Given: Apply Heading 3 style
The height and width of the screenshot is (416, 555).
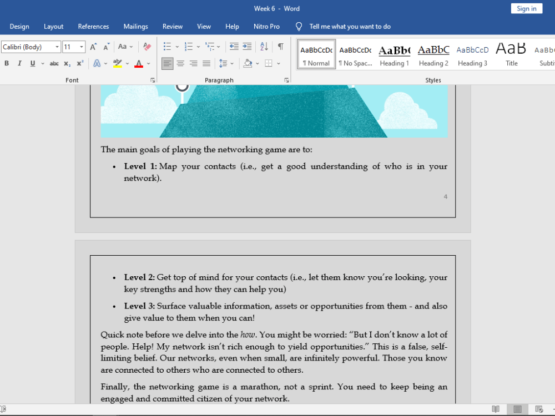Looking at the screenshot, I should point(472,54).
